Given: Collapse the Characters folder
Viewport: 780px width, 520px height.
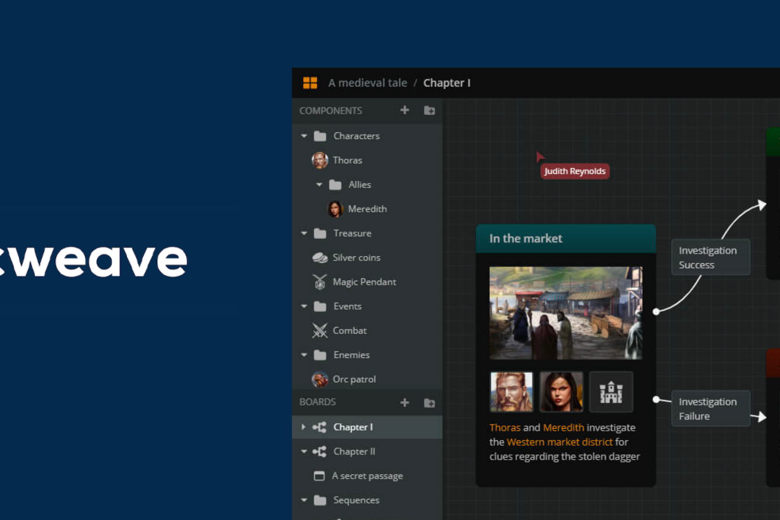Looking at the screenshot, I should (304, 136).
